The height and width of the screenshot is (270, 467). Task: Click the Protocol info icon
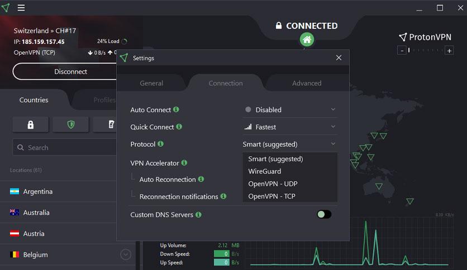160,144
